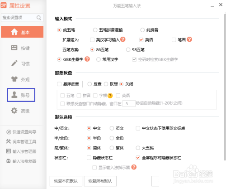Click help icon beside GBK生僻字
The height and width of the screenshot is (189, 226).
point(87,59)
